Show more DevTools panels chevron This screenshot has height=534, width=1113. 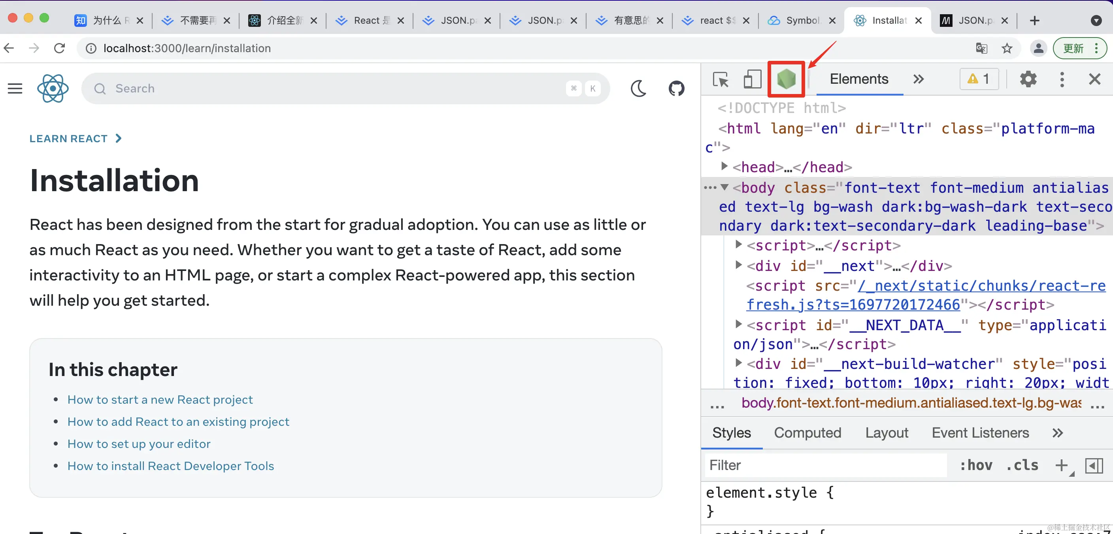click(918, 79)
